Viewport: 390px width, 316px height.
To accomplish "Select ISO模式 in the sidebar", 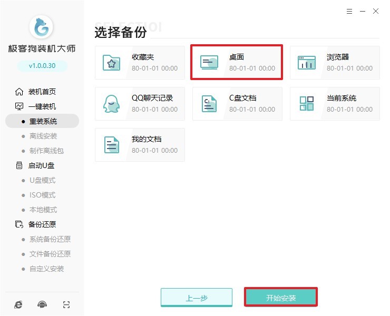I will coord(42,195).
